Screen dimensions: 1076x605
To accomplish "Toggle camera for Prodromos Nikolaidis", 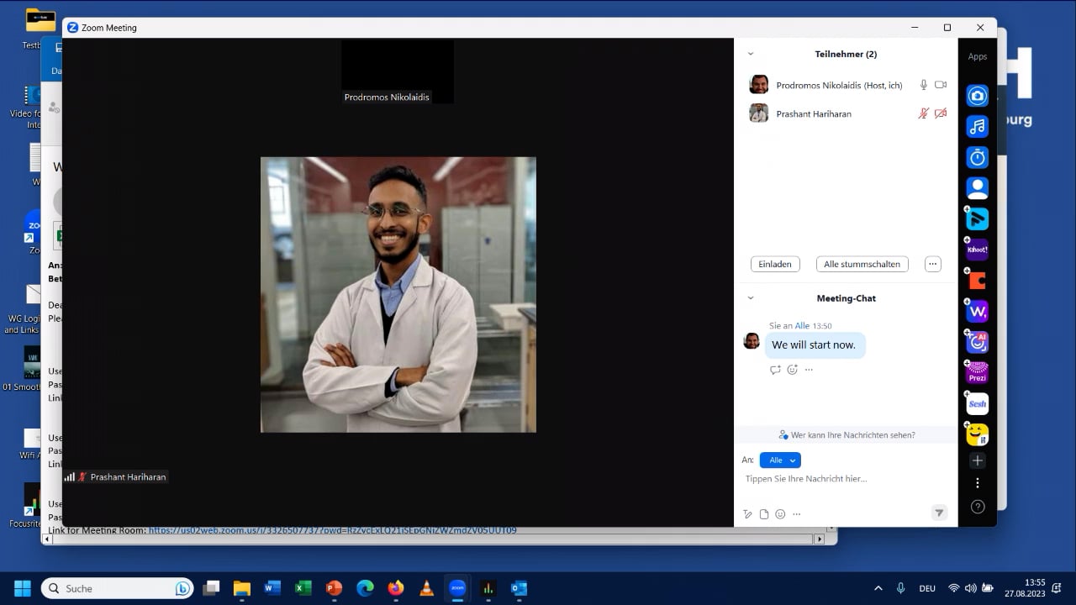I will point(941,85).
